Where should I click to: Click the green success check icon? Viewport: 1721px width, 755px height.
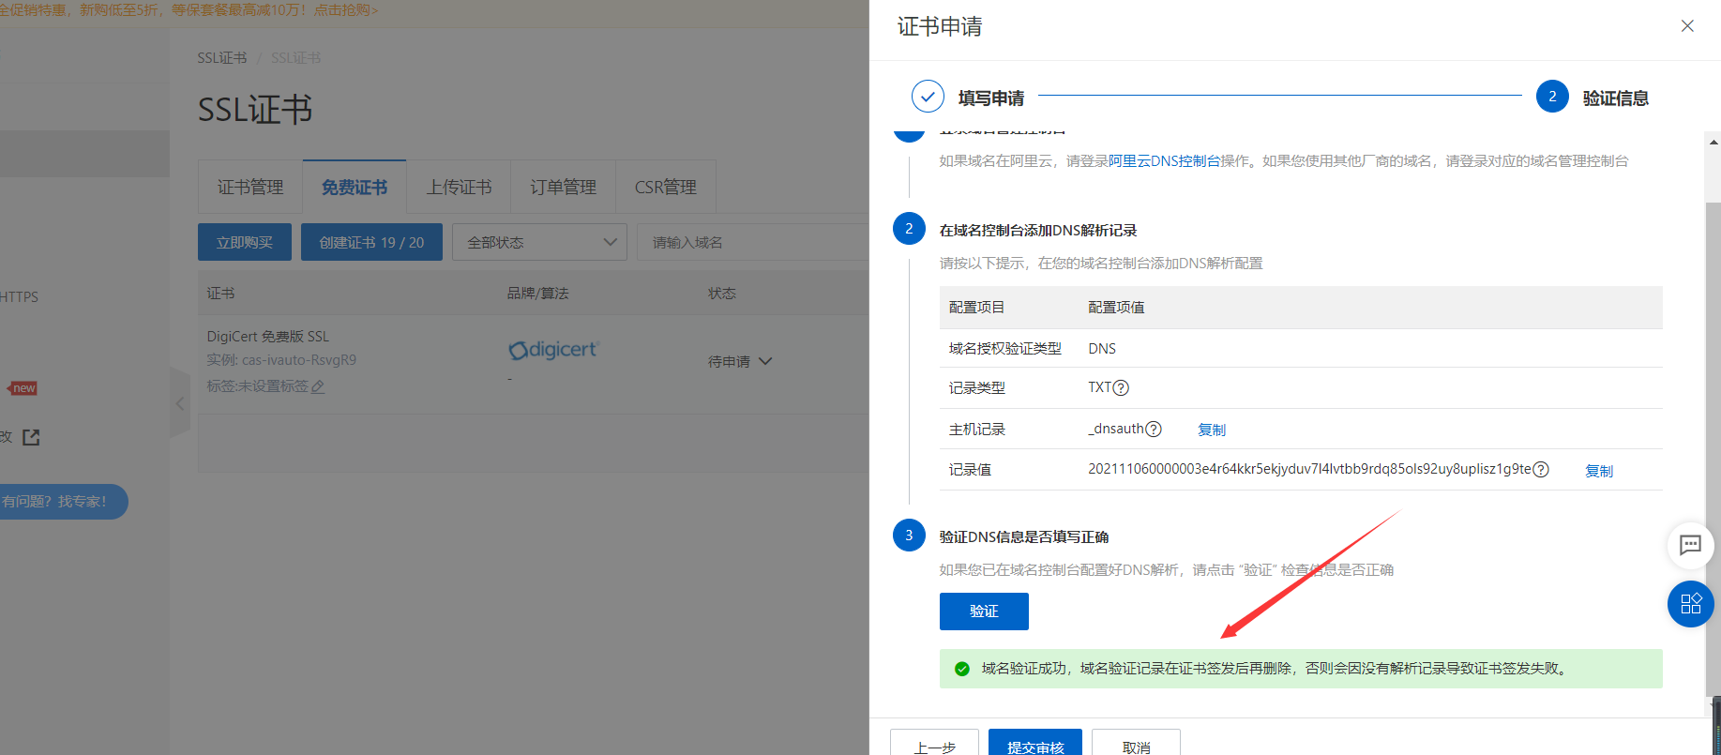coord(961,669)
